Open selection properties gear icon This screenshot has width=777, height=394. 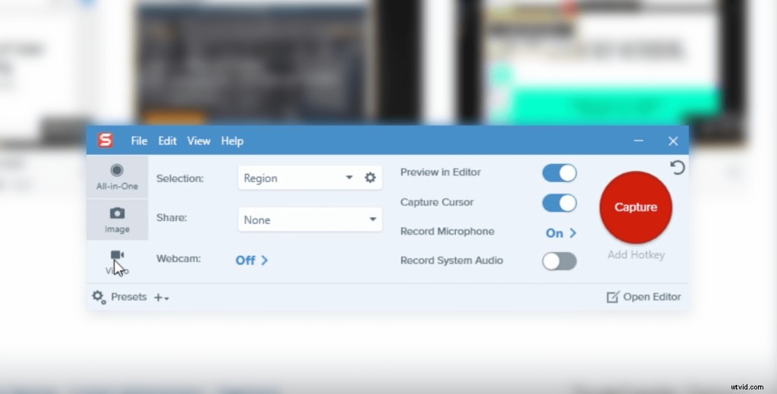tap(370, 178)
